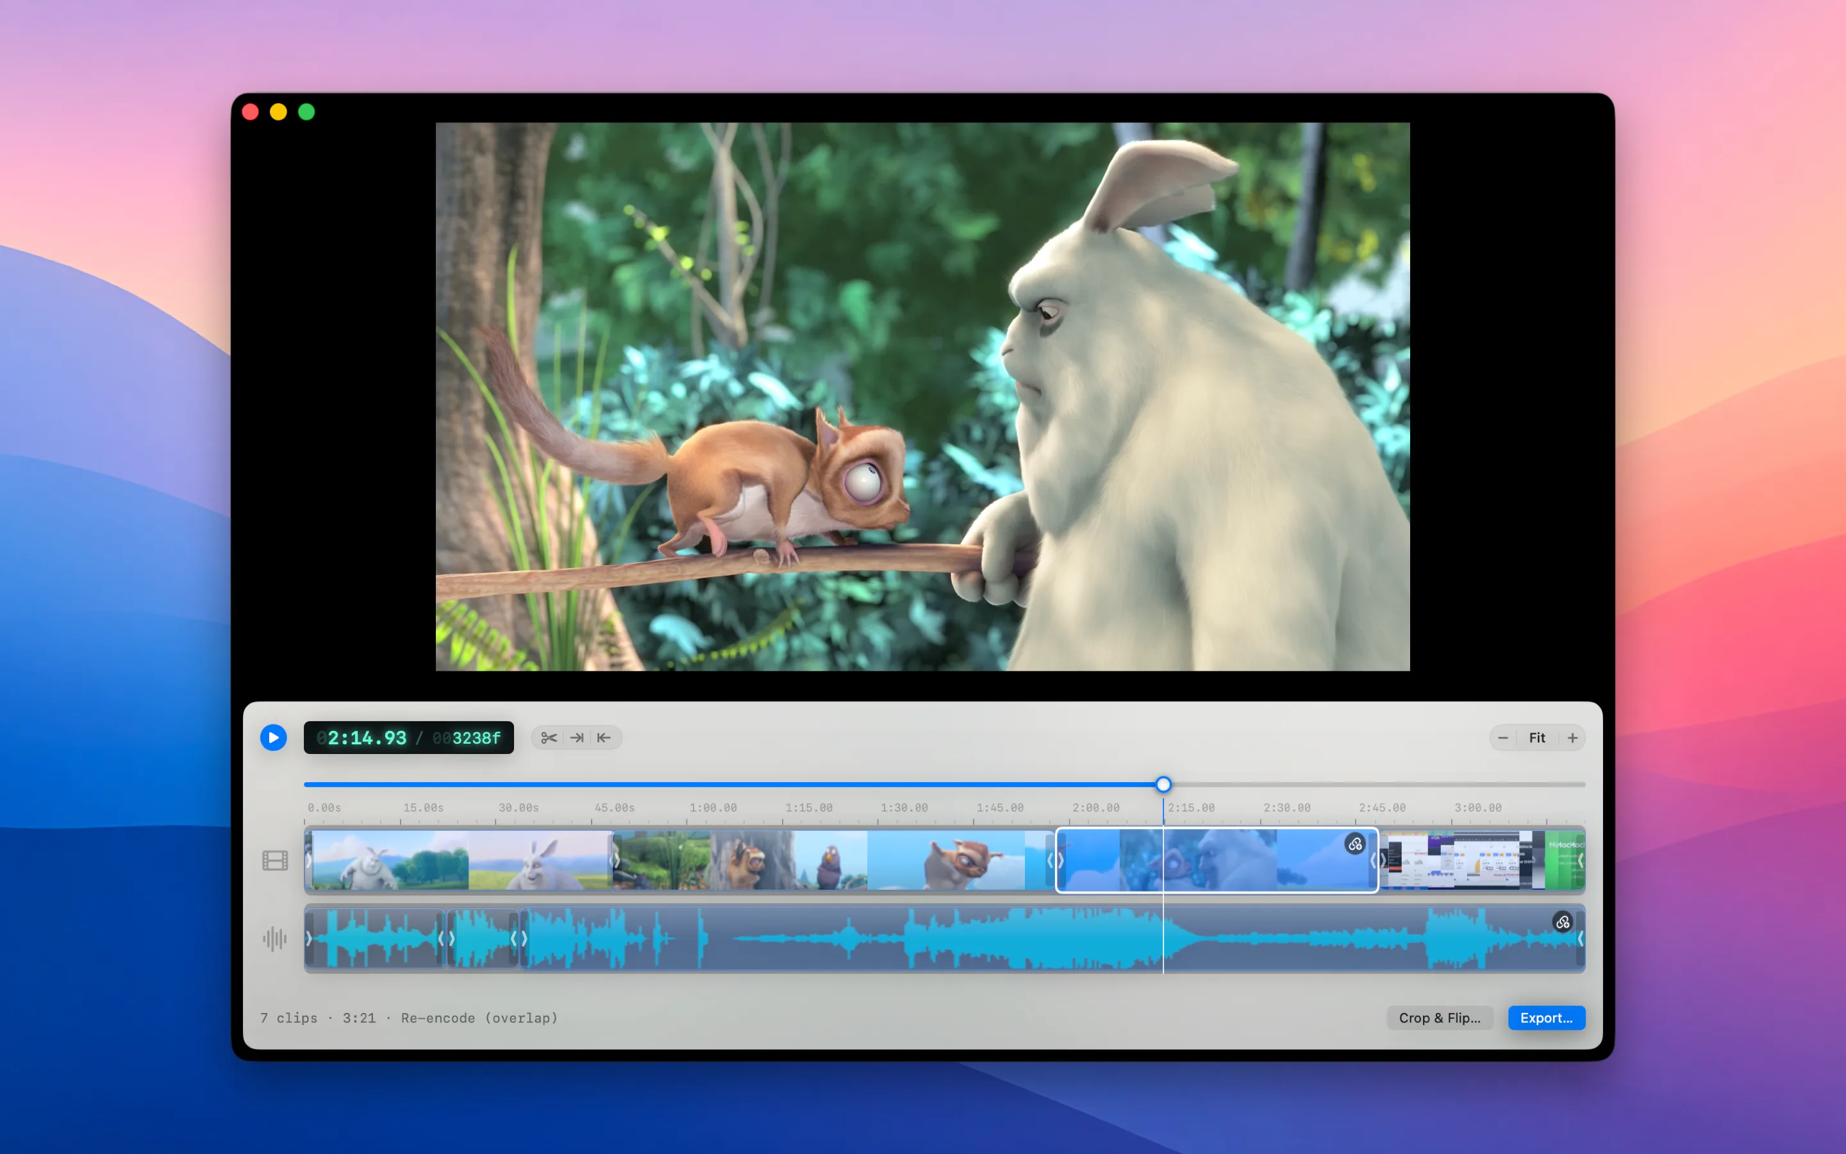Jump to 2:45.00 on the time ruler

point(1381,808)
